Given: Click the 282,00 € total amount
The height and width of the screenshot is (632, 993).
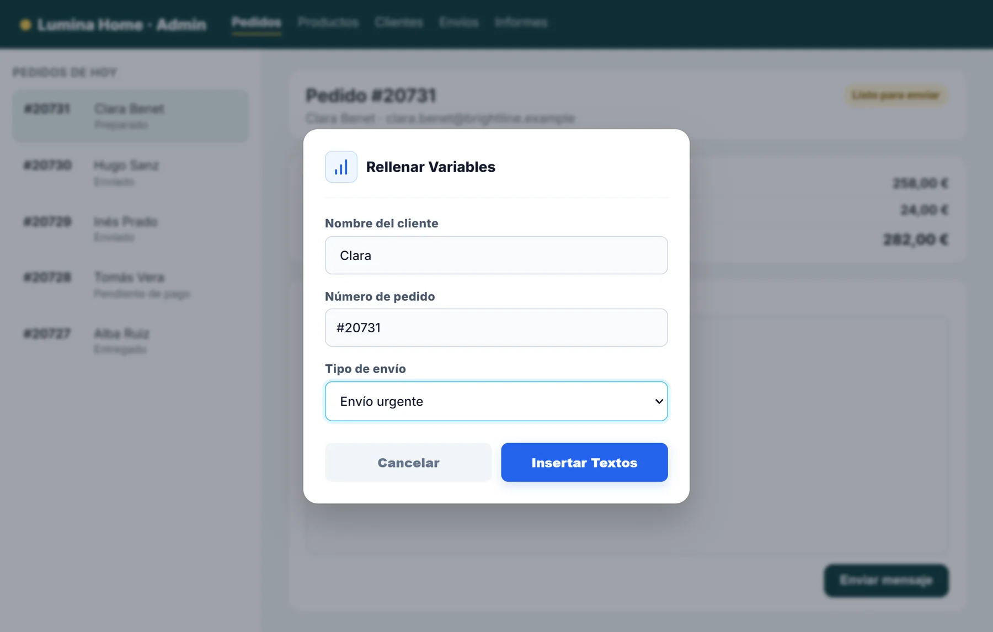Looking at the screenshot, I should pyautogui.click(x=916, y=240).
